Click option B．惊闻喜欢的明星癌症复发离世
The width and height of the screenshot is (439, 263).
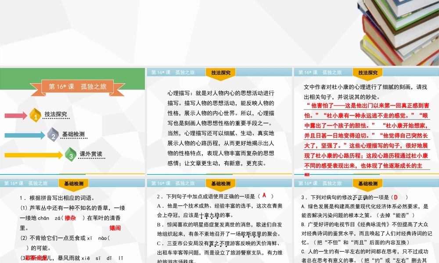(x=220, y=229)
